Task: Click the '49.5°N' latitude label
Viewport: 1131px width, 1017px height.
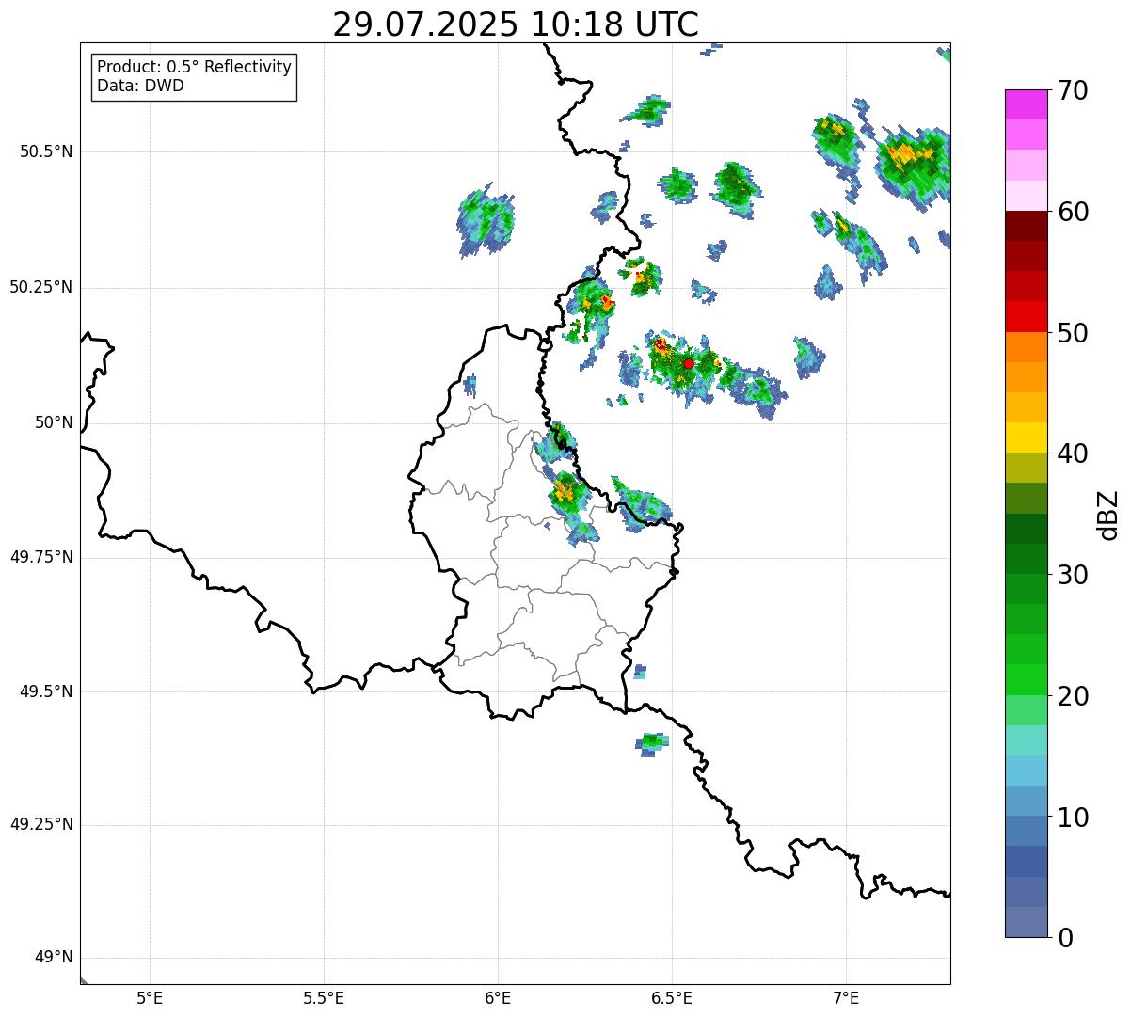Action: tap(46, 691)
